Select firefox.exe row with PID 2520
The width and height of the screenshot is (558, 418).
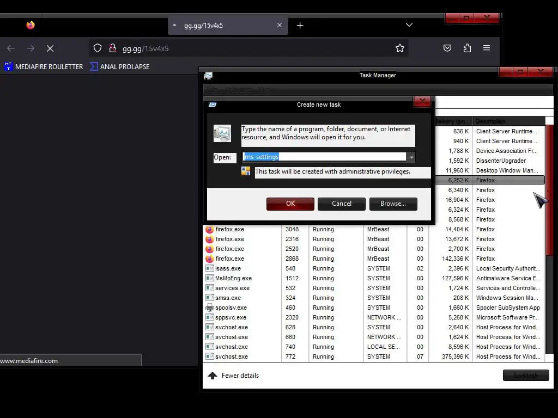pyautogui.click(x=374, y=249)
